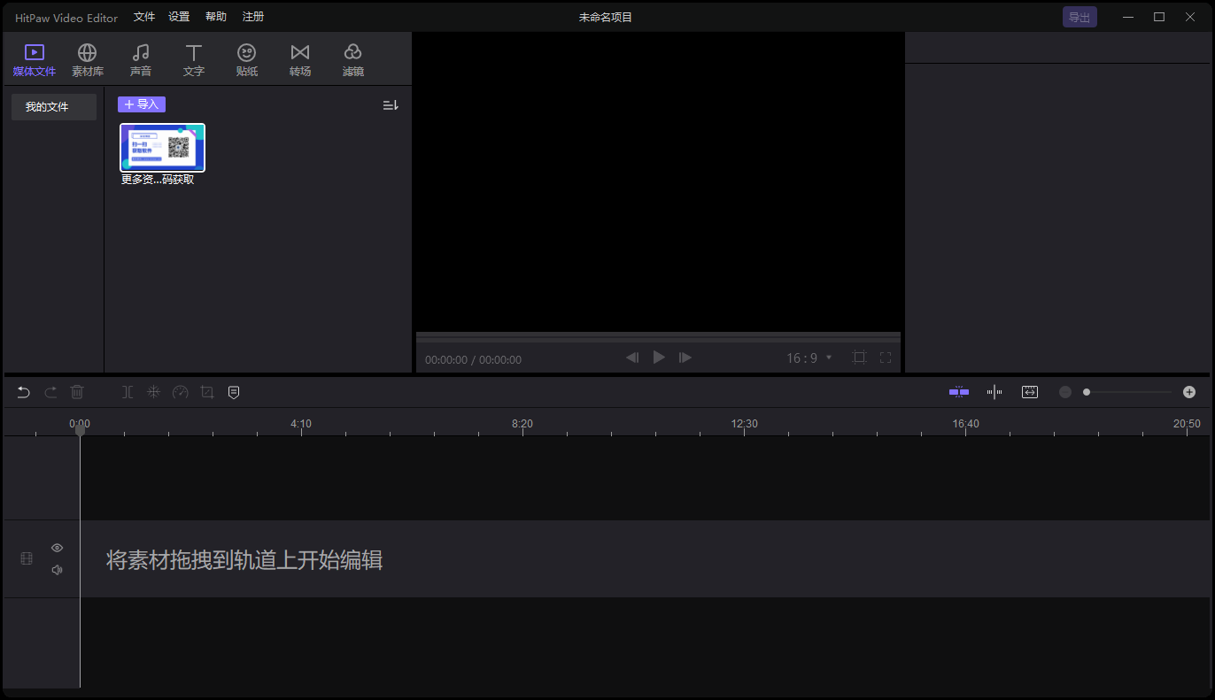This screenshot has width=1215, height=700.
Task: Toggle timeline snapping magnet icon
Action: (x=959, y=392)
